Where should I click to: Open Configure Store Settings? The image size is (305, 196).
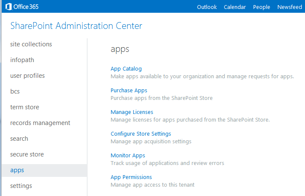click(x=141, y=134)
